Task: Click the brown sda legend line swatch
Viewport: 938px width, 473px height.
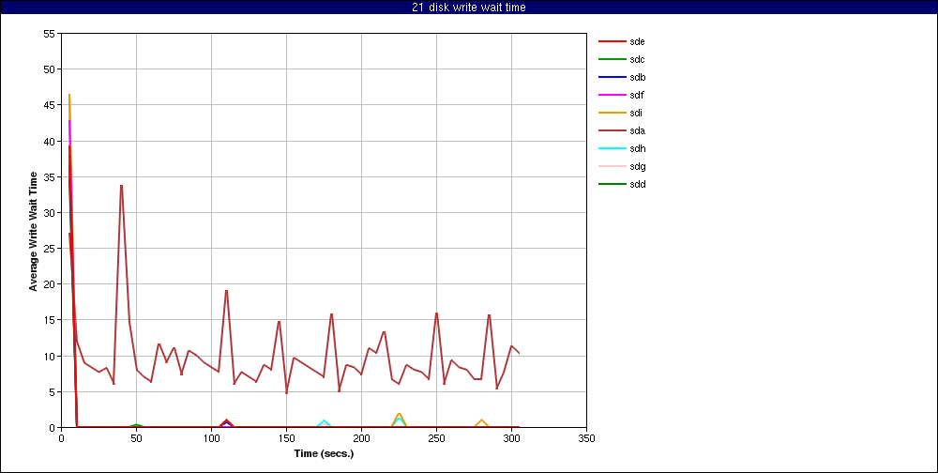Action: tap(612, 131)
